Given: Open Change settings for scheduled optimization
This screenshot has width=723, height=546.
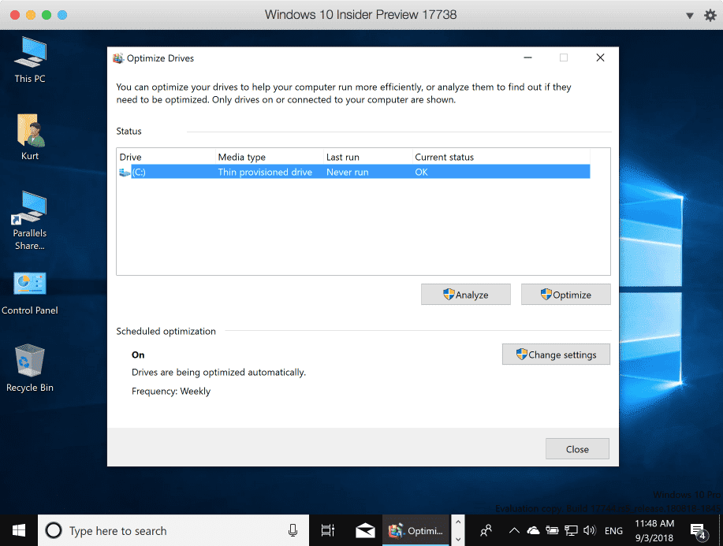Looking at the screenshot, I should click(555, 355).
